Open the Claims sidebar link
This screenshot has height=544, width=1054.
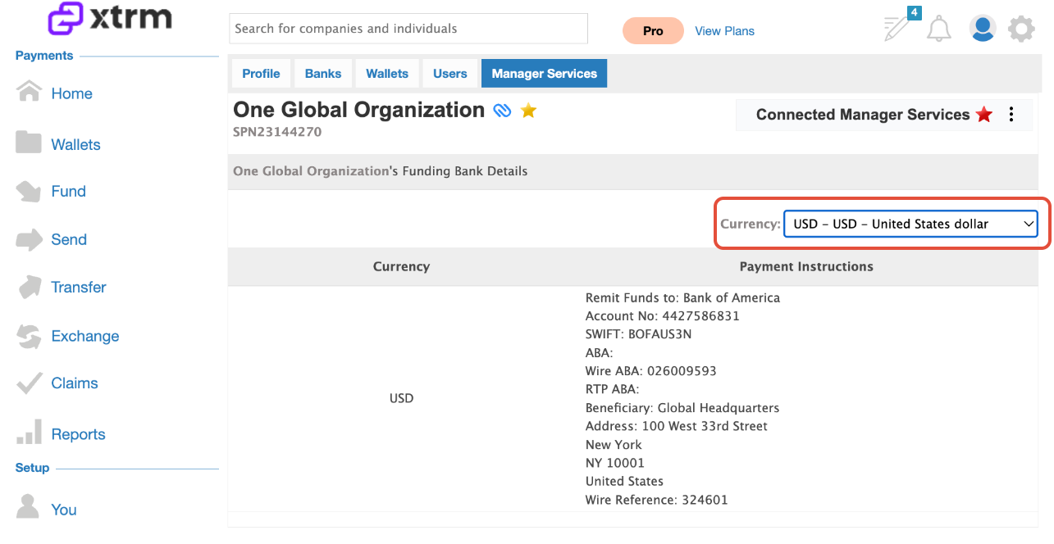point(75,383)
